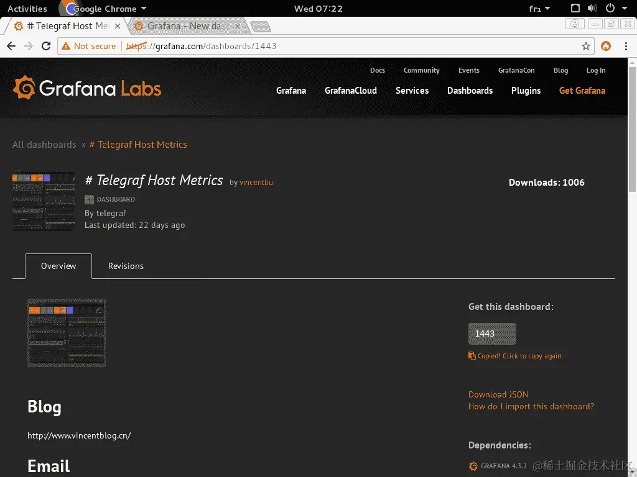Go to All dashboards breadcrumb

point(44,145)
